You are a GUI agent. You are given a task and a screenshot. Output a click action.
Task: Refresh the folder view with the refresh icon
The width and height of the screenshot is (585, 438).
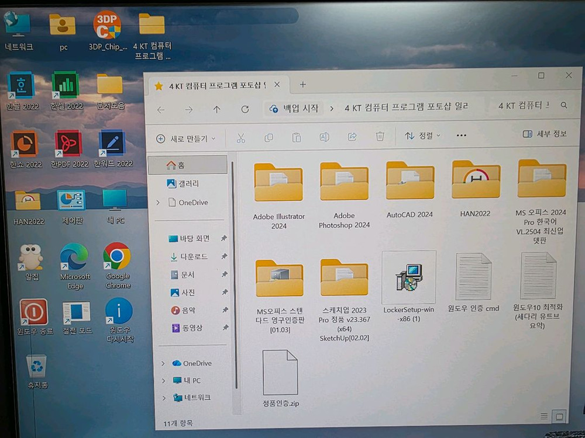[x=245, y=109]
